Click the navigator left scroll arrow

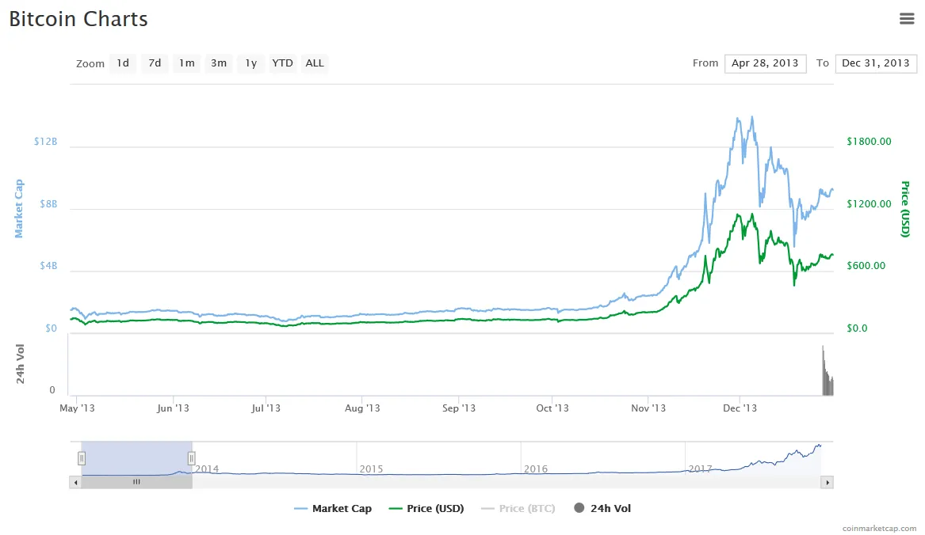[75, 483]
